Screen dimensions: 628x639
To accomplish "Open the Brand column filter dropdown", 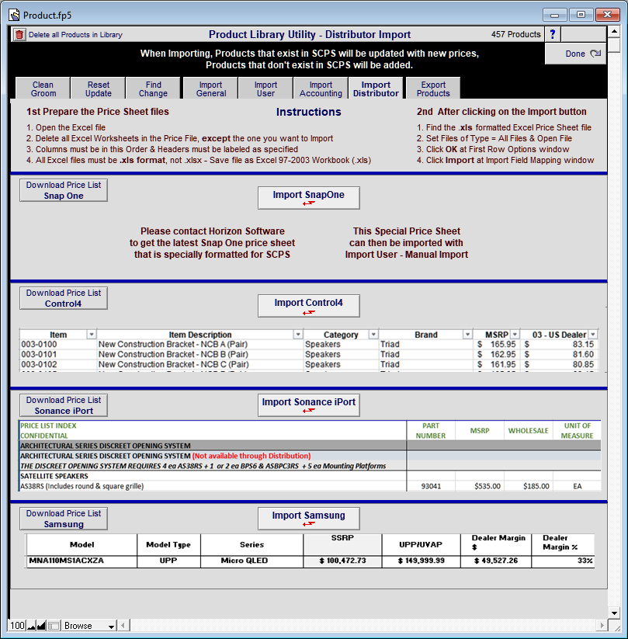I will point(467,335).
